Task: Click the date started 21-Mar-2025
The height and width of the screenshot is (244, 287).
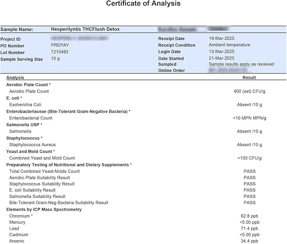Action: 221,58
